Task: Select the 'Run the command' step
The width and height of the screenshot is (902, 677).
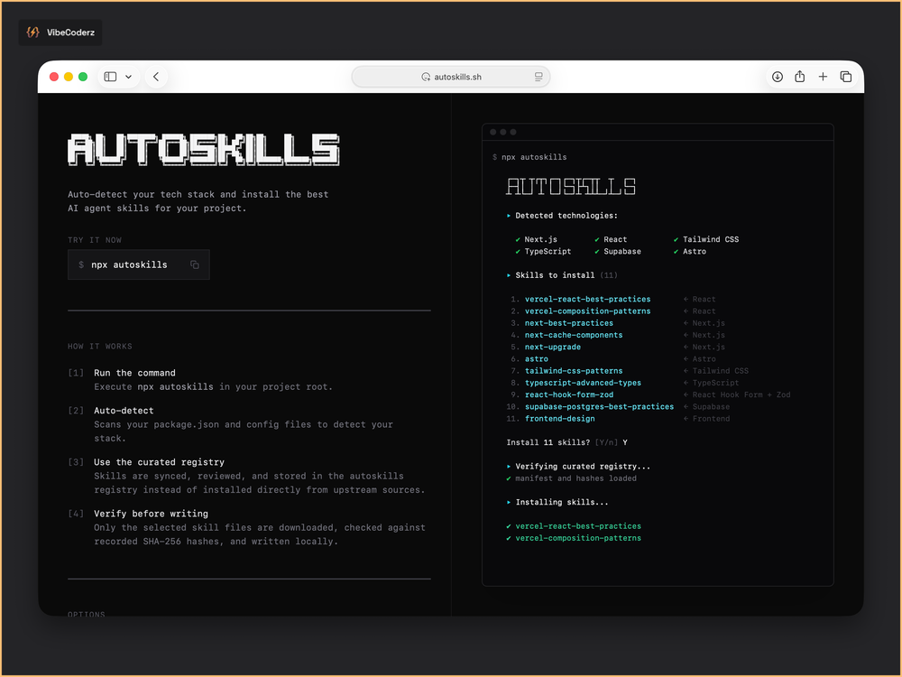Action: point(134,373)
